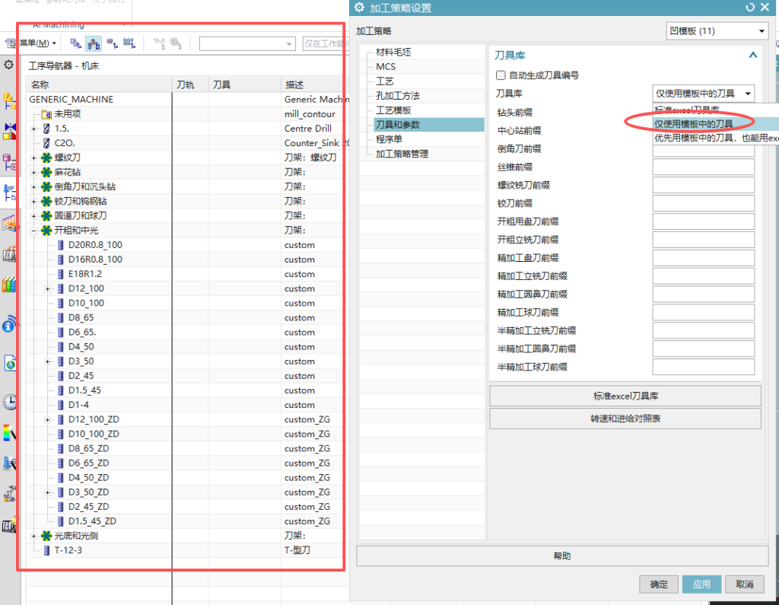Open the 凹模板 (11) strategy dropdown

(x=717, y=31)
